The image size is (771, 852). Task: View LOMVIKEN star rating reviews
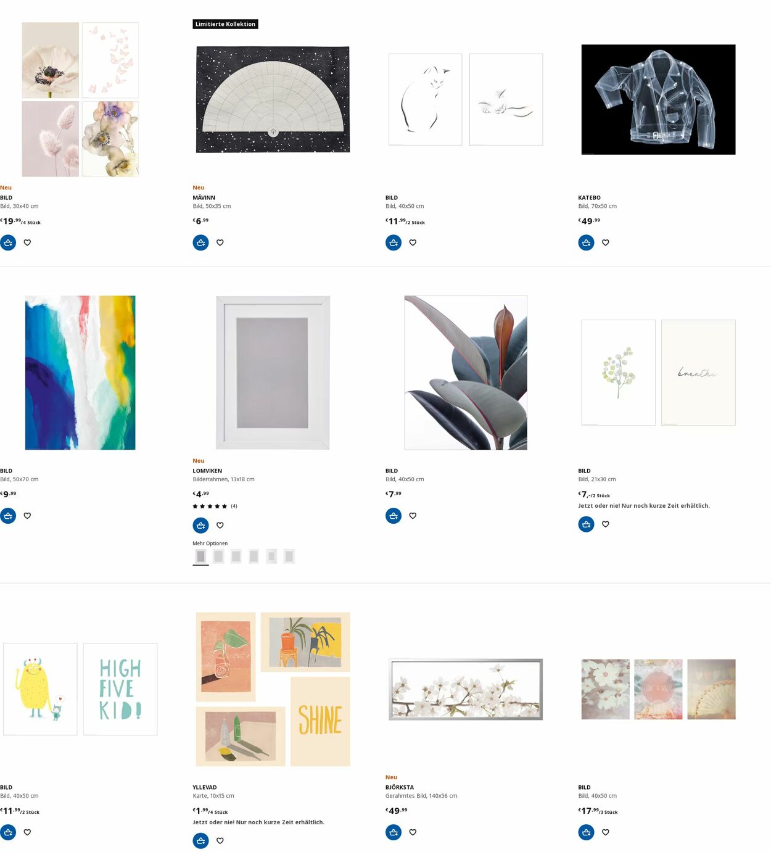coord(215,506)
